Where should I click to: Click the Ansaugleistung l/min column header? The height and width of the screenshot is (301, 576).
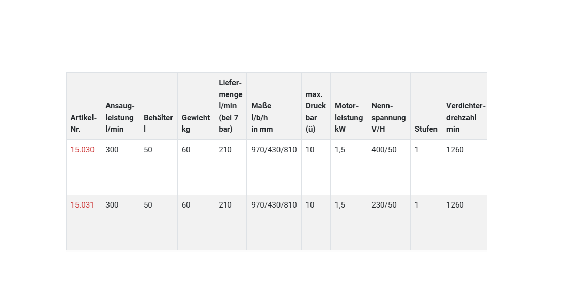(x=120, y=117)
